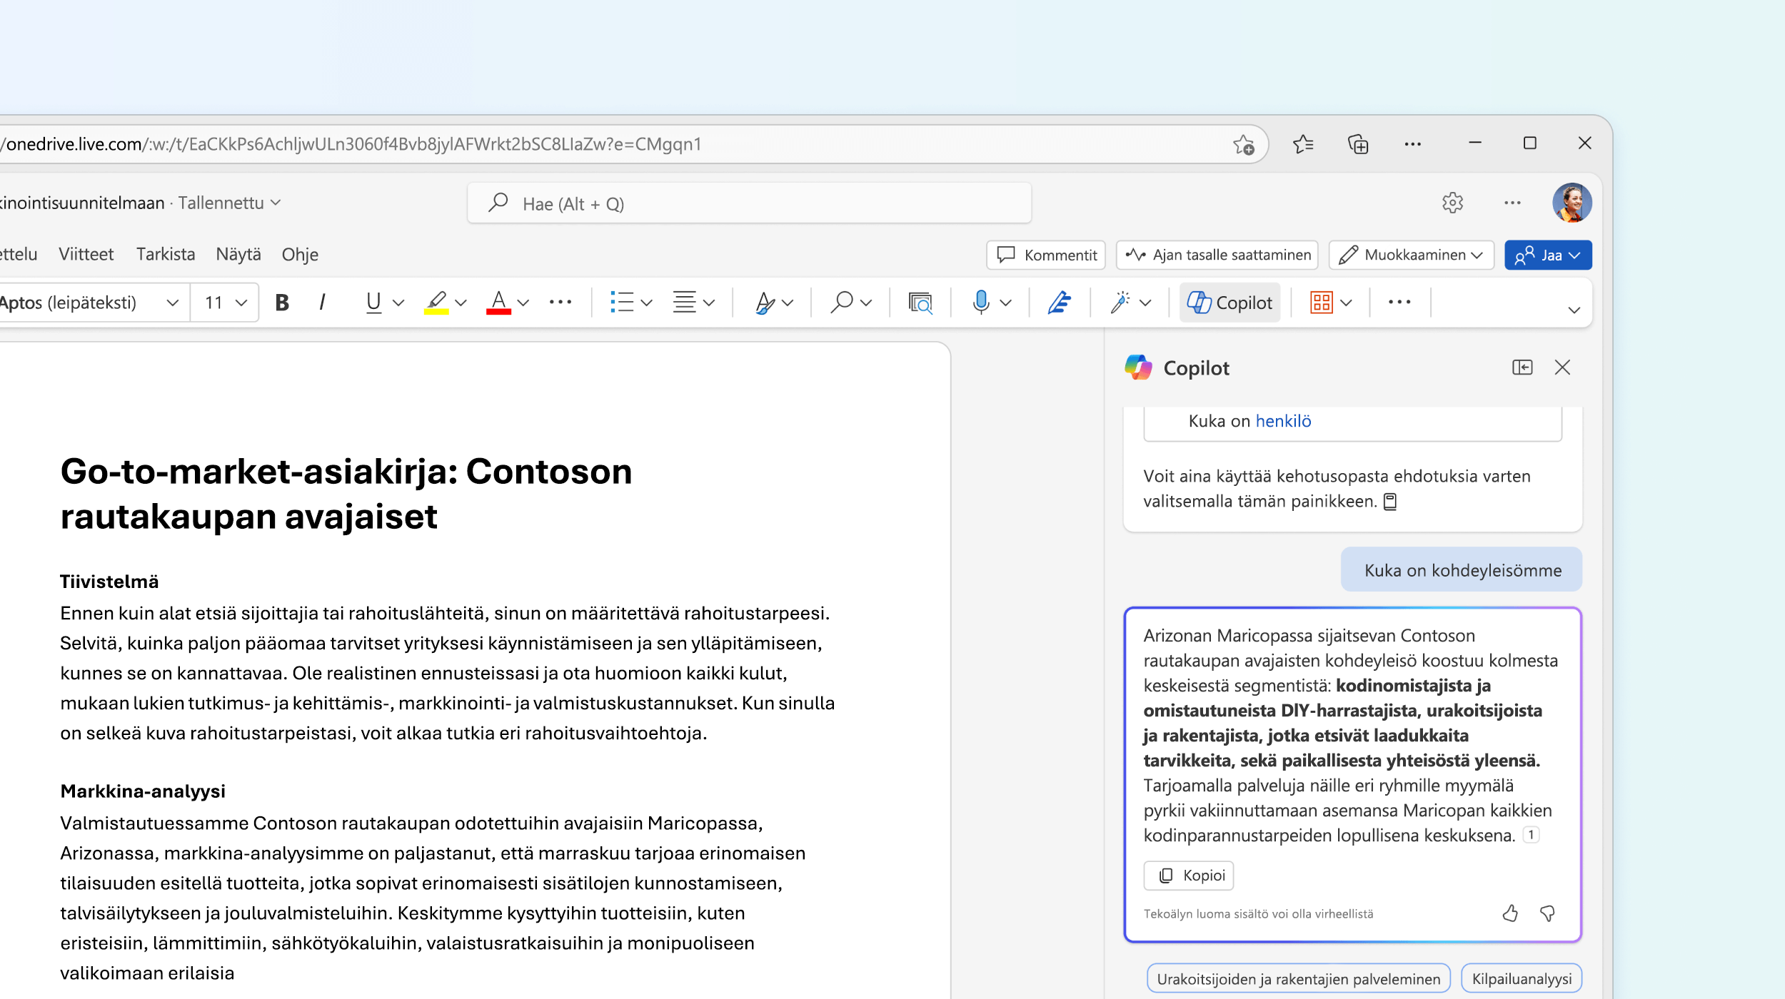Toggle italic formatting
The image size is (1785, 999).
pos(323,303)
